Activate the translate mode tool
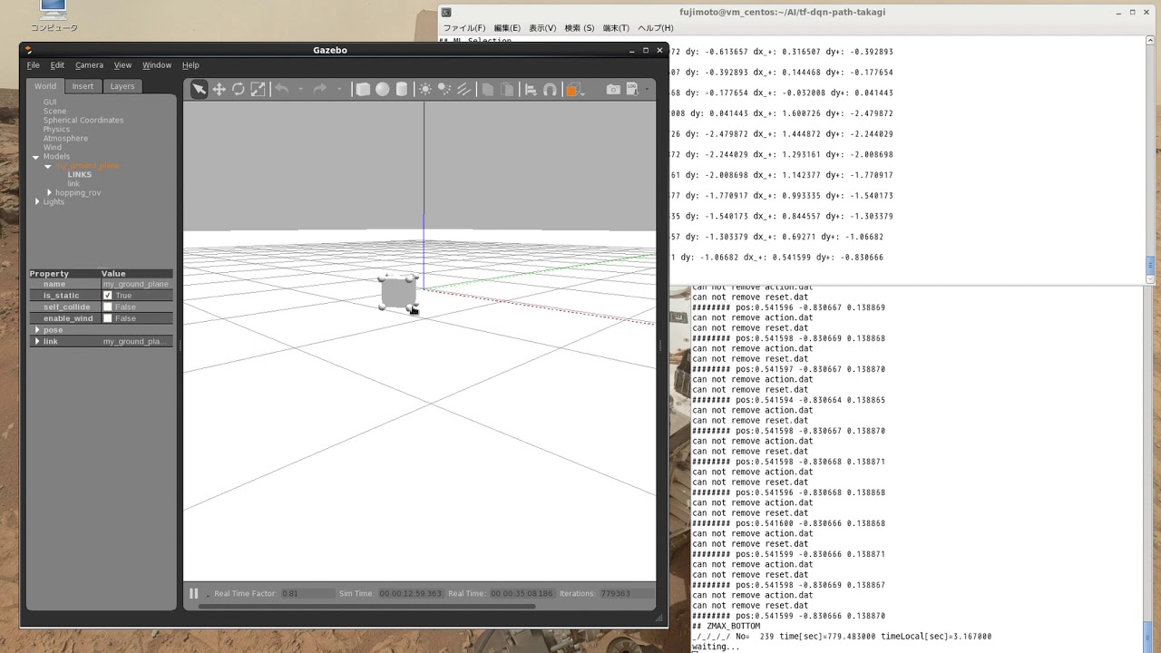Screen dimensions: 1161x653 (x=219, y=89)
